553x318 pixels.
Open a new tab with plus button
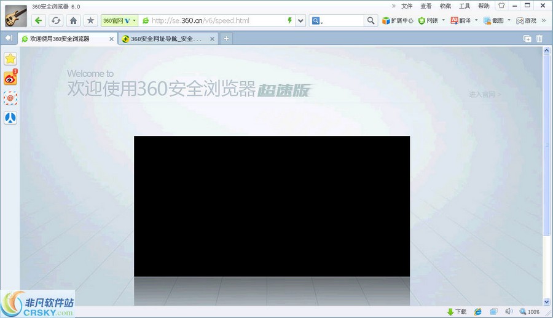(226, 39)
